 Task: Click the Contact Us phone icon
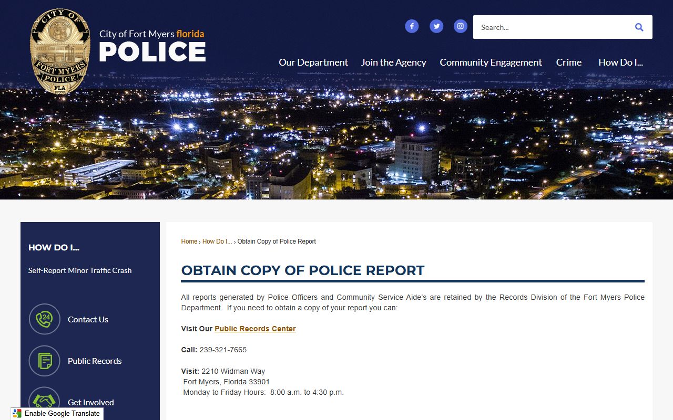coord(45,319)
